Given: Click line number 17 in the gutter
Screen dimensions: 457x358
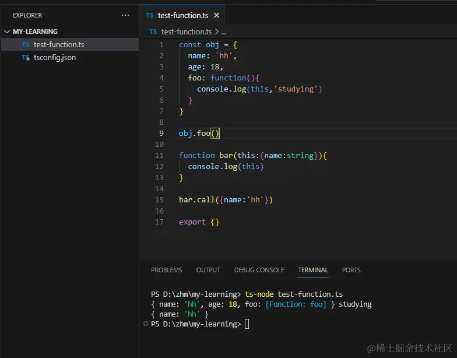Looking at the screenshot, I should point(159,222).
